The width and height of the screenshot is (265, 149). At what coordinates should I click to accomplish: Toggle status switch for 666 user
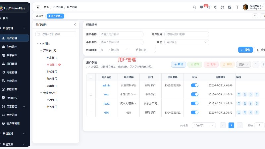194,112
